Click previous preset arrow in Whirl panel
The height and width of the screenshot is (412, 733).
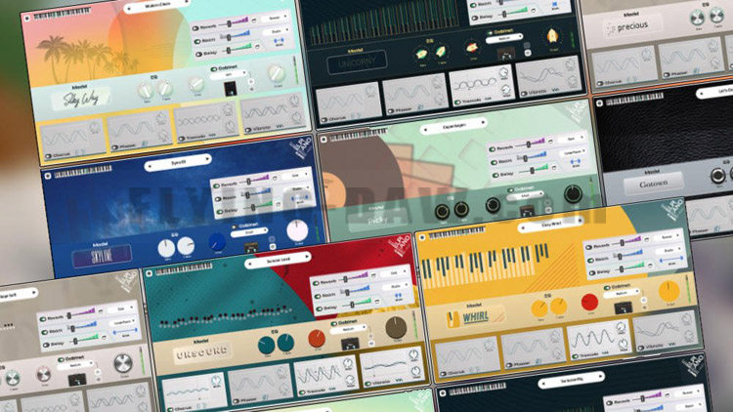click(x=523, y=227)
